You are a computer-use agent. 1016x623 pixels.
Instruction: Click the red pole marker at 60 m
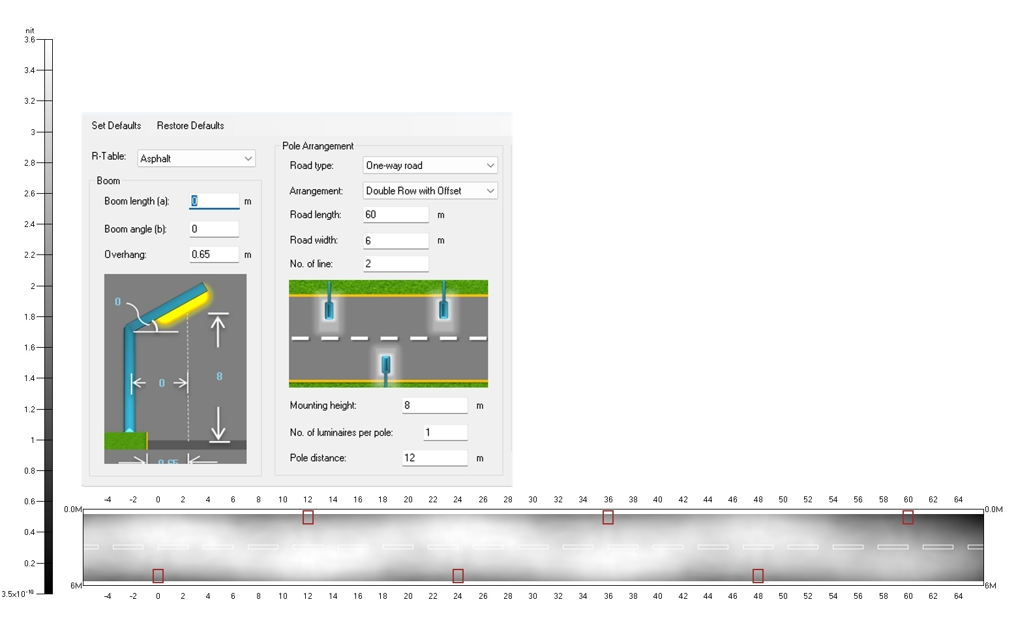tap(908, 517)
